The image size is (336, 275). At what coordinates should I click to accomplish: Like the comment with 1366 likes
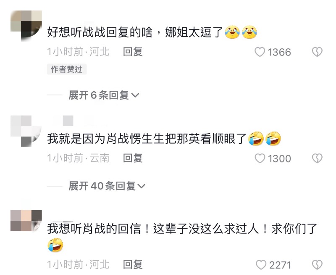[x=260, y=52]
